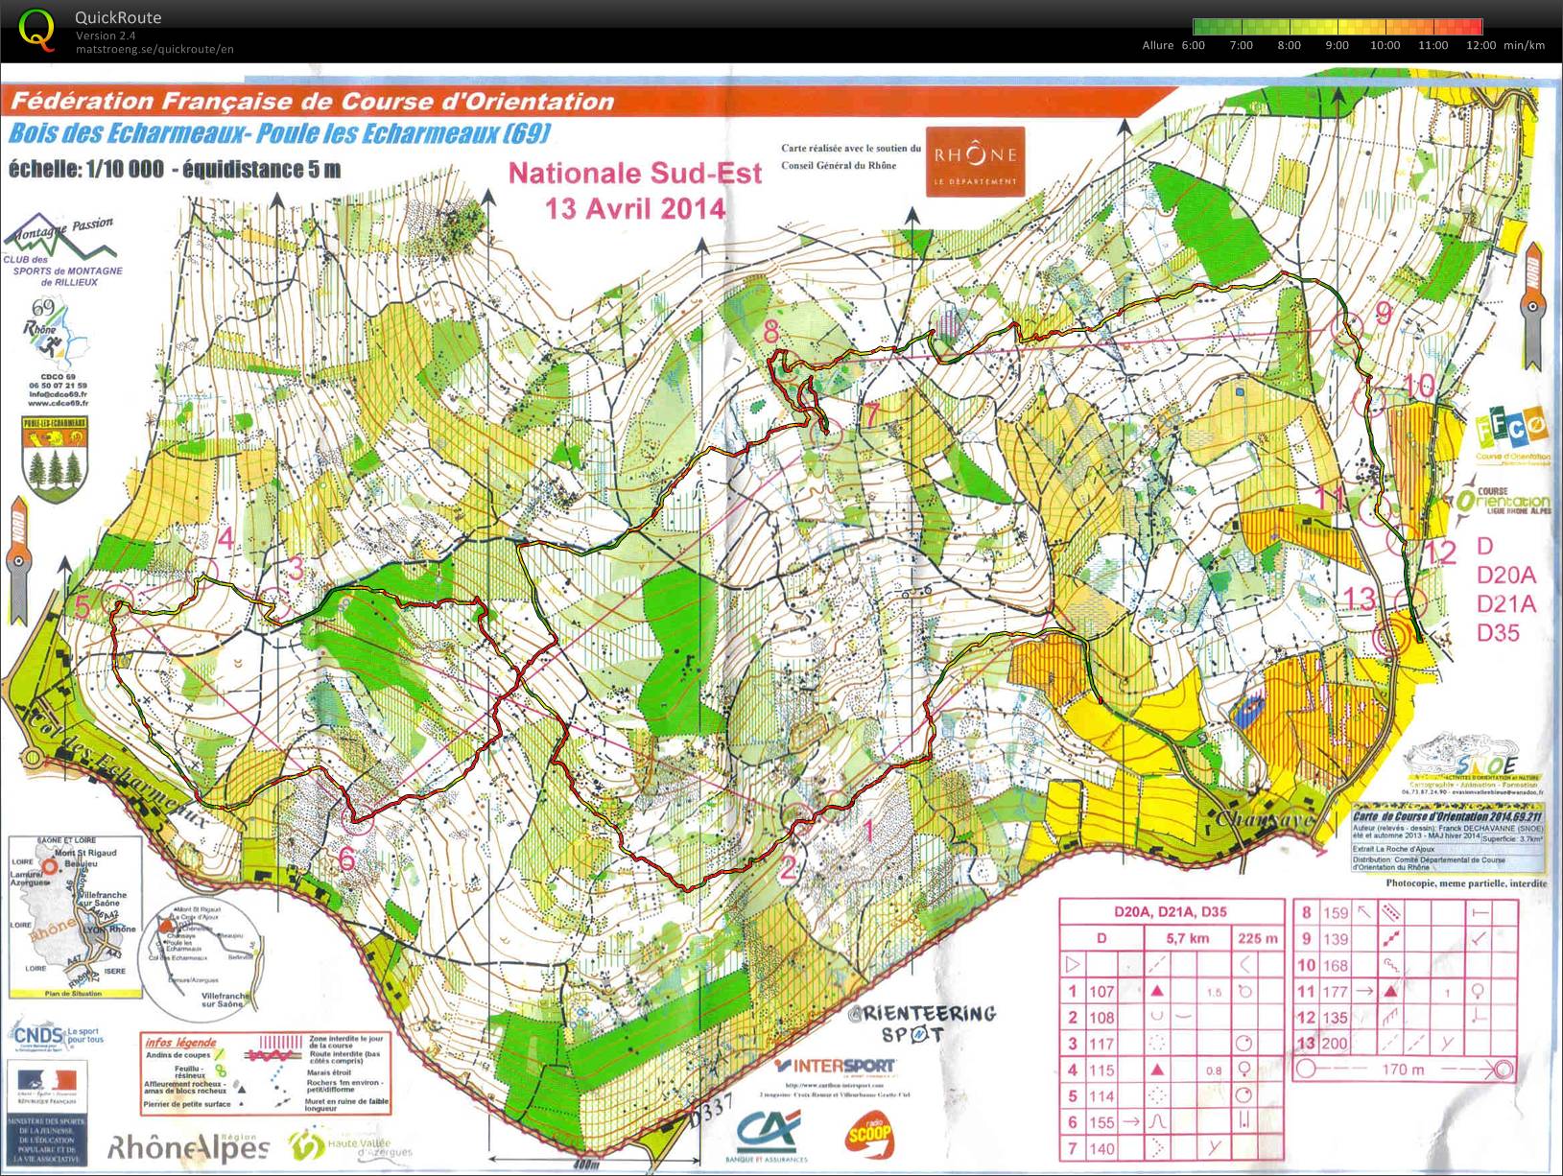Image resolution: width=1563 pixels, height=1176 pixels.
Task: Click control code 107 in the description table
Action: pyautogui.click(x=1101, y=992)
